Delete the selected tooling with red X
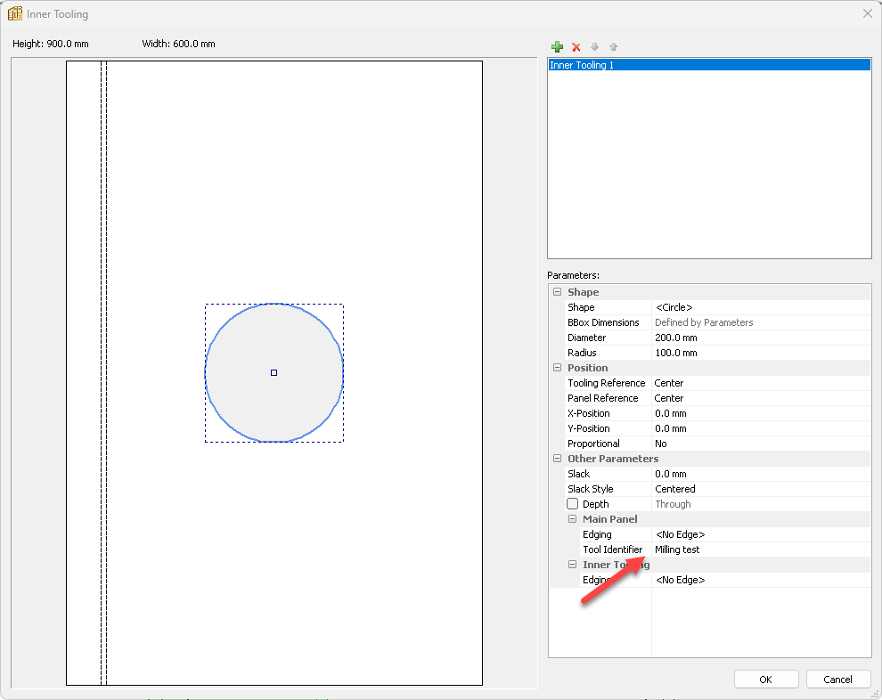 click(576, 46)
